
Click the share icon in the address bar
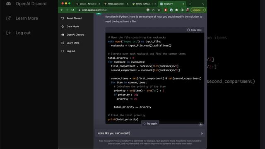[x=153, y=10]
